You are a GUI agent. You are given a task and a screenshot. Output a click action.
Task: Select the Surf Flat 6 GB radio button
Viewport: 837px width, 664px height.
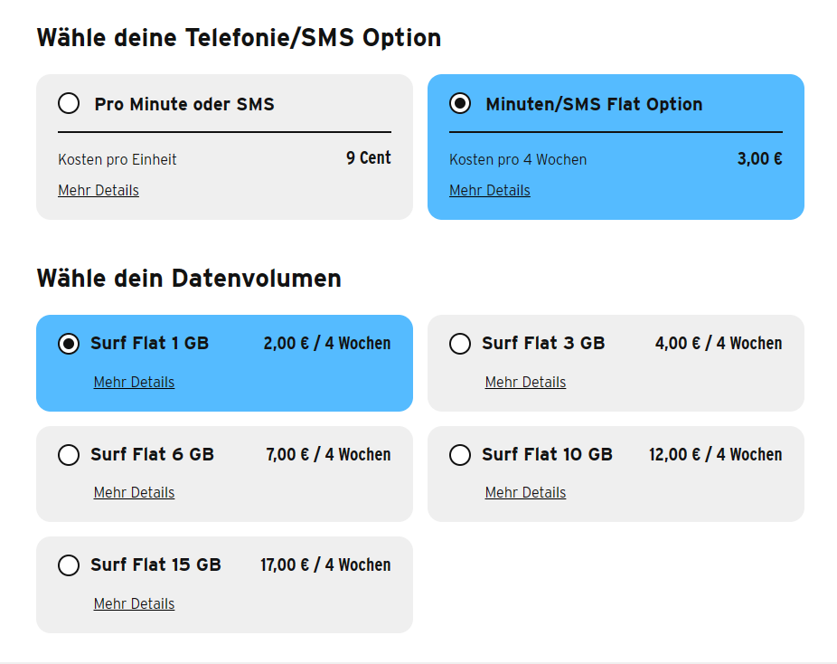(69, 454)
